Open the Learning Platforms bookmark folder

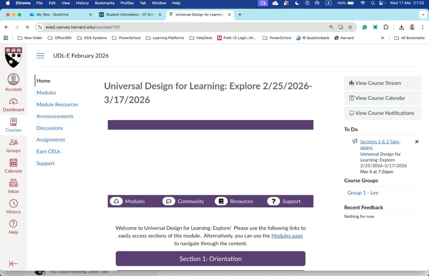pyautogui.click(x=164, y=38)
